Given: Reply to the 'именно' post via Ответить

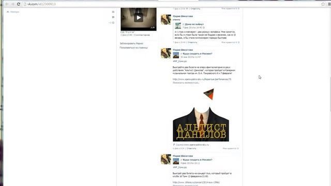Looking at the screenshot, I should (x=192, y=42).
